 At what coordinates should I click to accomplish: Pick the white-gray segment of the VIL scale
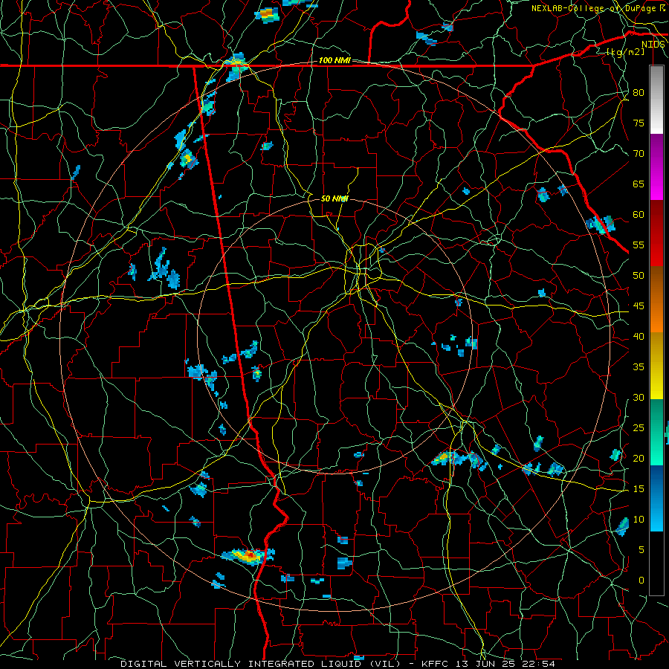tap(656, 100)
